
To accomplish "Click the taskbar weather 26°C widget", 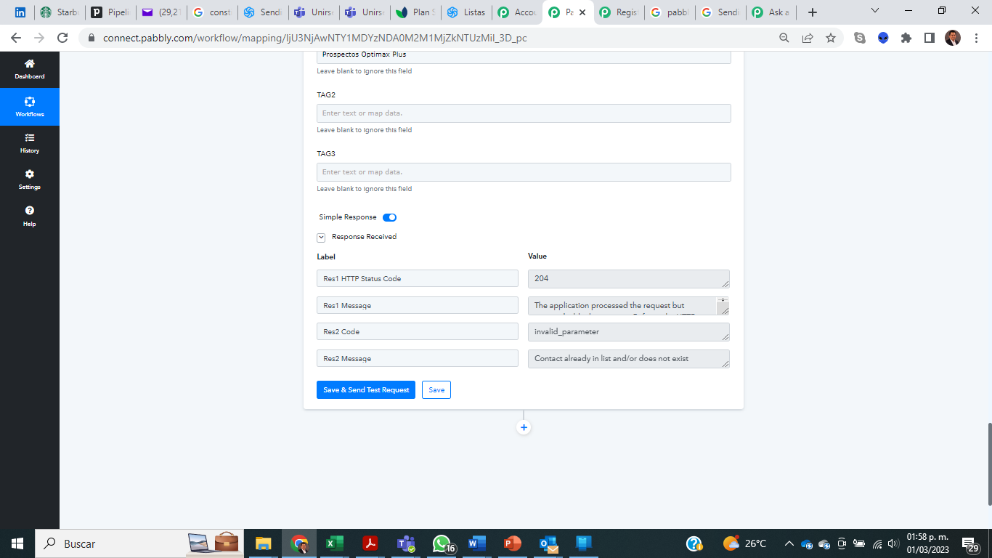I will [745, 543].
